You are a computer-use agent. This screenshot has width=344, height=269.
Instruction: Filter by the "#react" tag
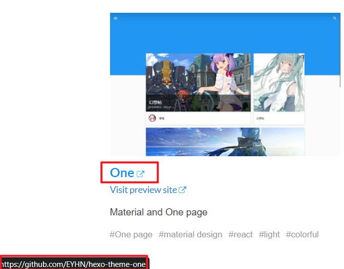(x=241, y=234)
